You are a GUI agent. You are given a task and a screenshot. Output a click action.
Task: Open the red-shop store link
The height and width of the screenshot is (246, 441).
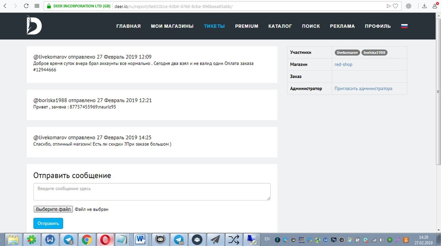(x=343, y=65)
